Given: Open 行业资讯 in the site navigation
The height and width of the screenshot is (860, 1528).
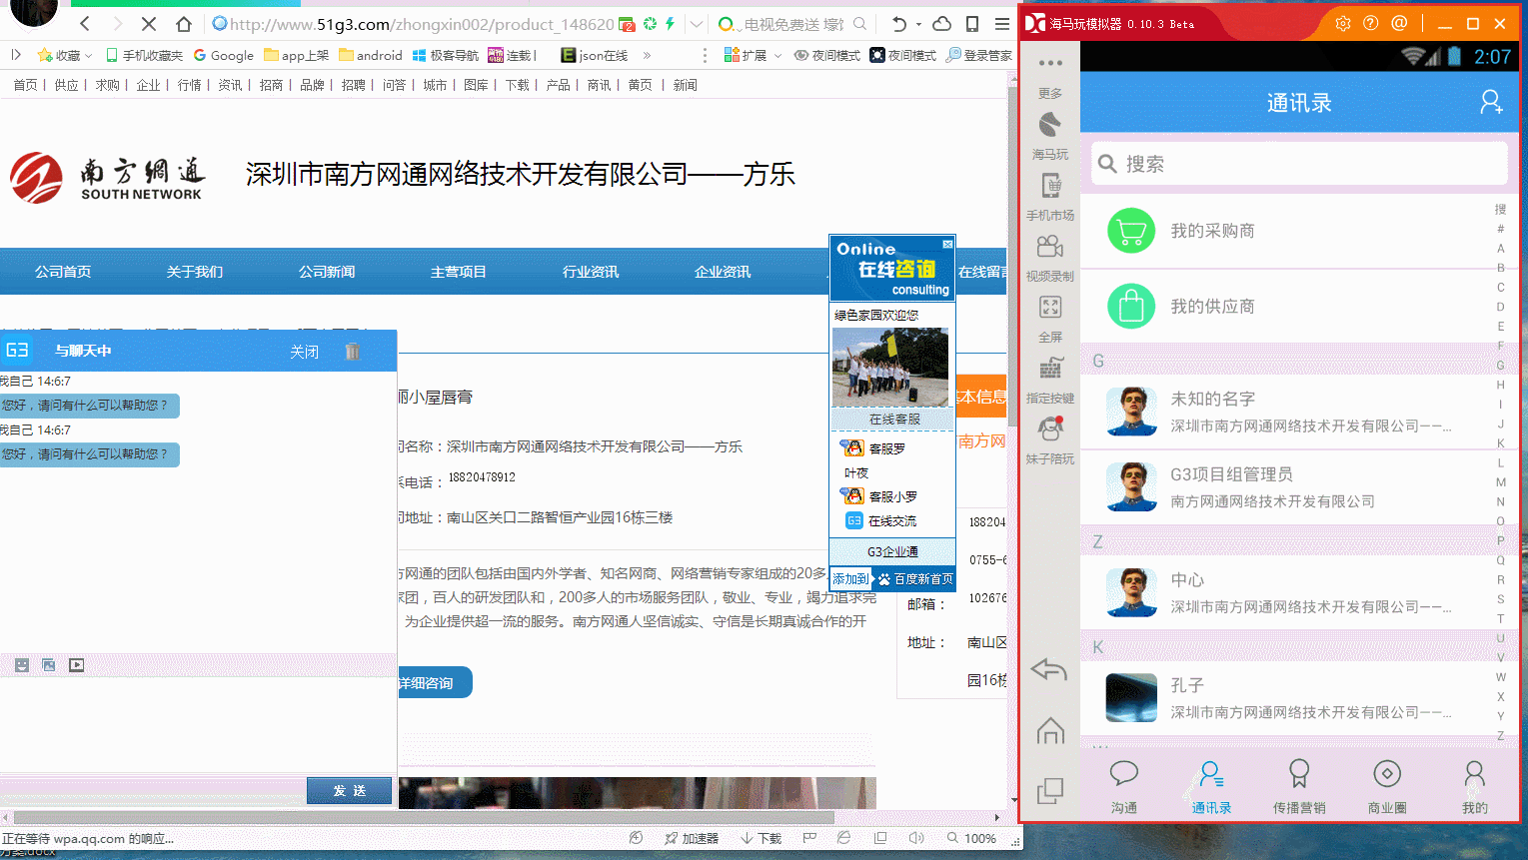Looking at the screenshot, I should [591, 272].
